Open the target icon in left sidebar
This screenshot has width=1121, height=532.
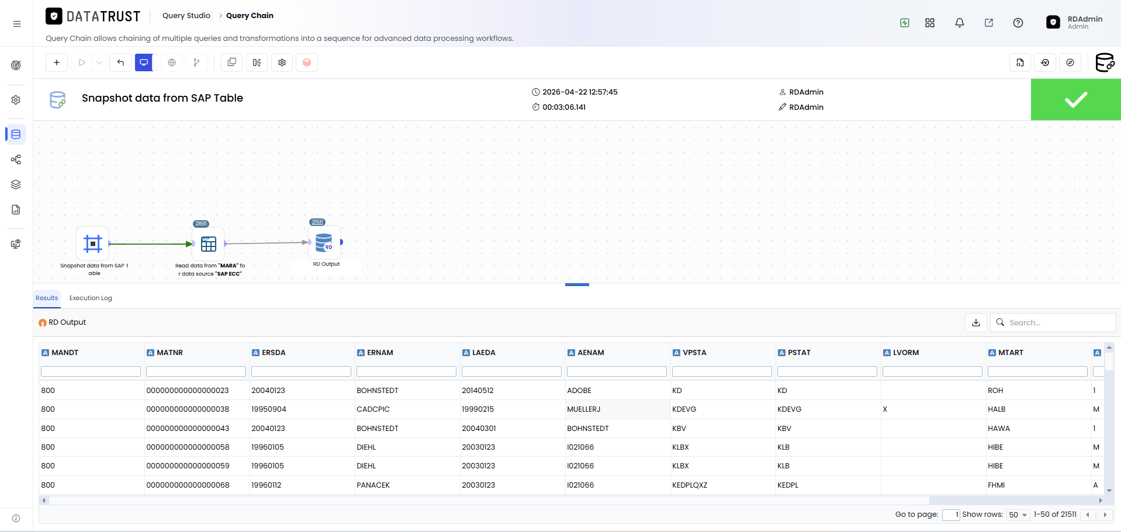pyautogui.click(x=16, y=65)
